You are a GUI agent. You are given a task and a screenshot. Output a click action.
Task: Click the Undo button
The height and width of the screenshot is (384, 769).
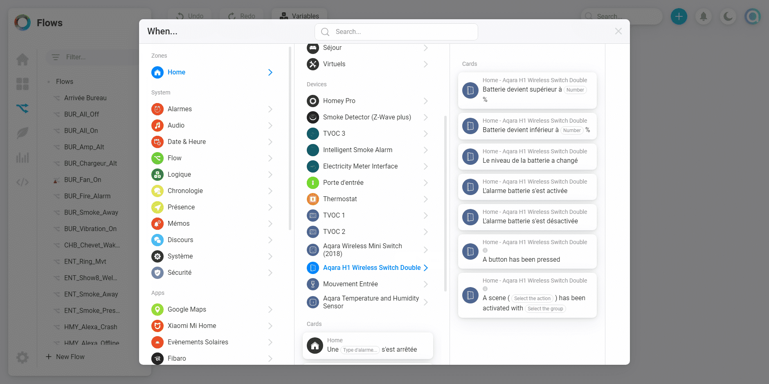[x=190, y=16]
